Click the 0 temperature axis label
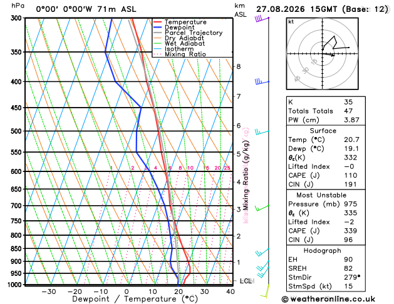 click(127, 291)
